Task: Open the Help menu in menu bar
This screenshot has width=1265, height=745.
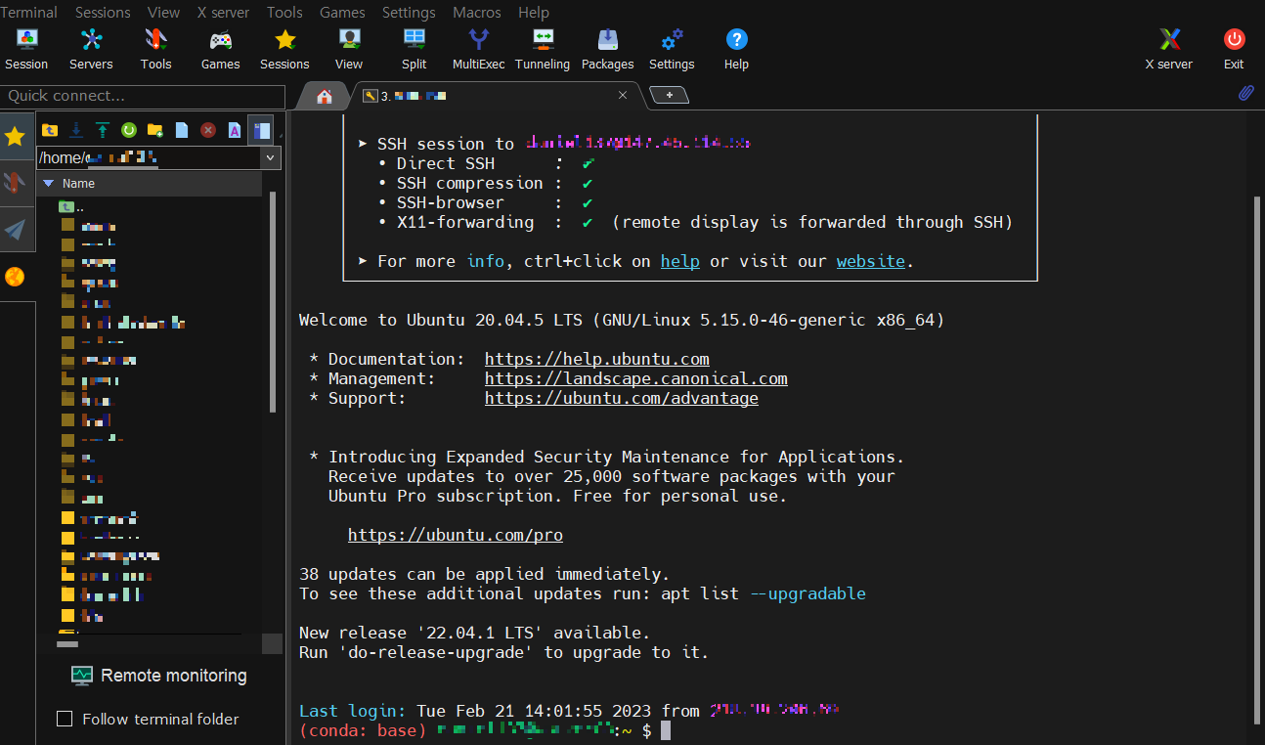Action: point(534,12)
